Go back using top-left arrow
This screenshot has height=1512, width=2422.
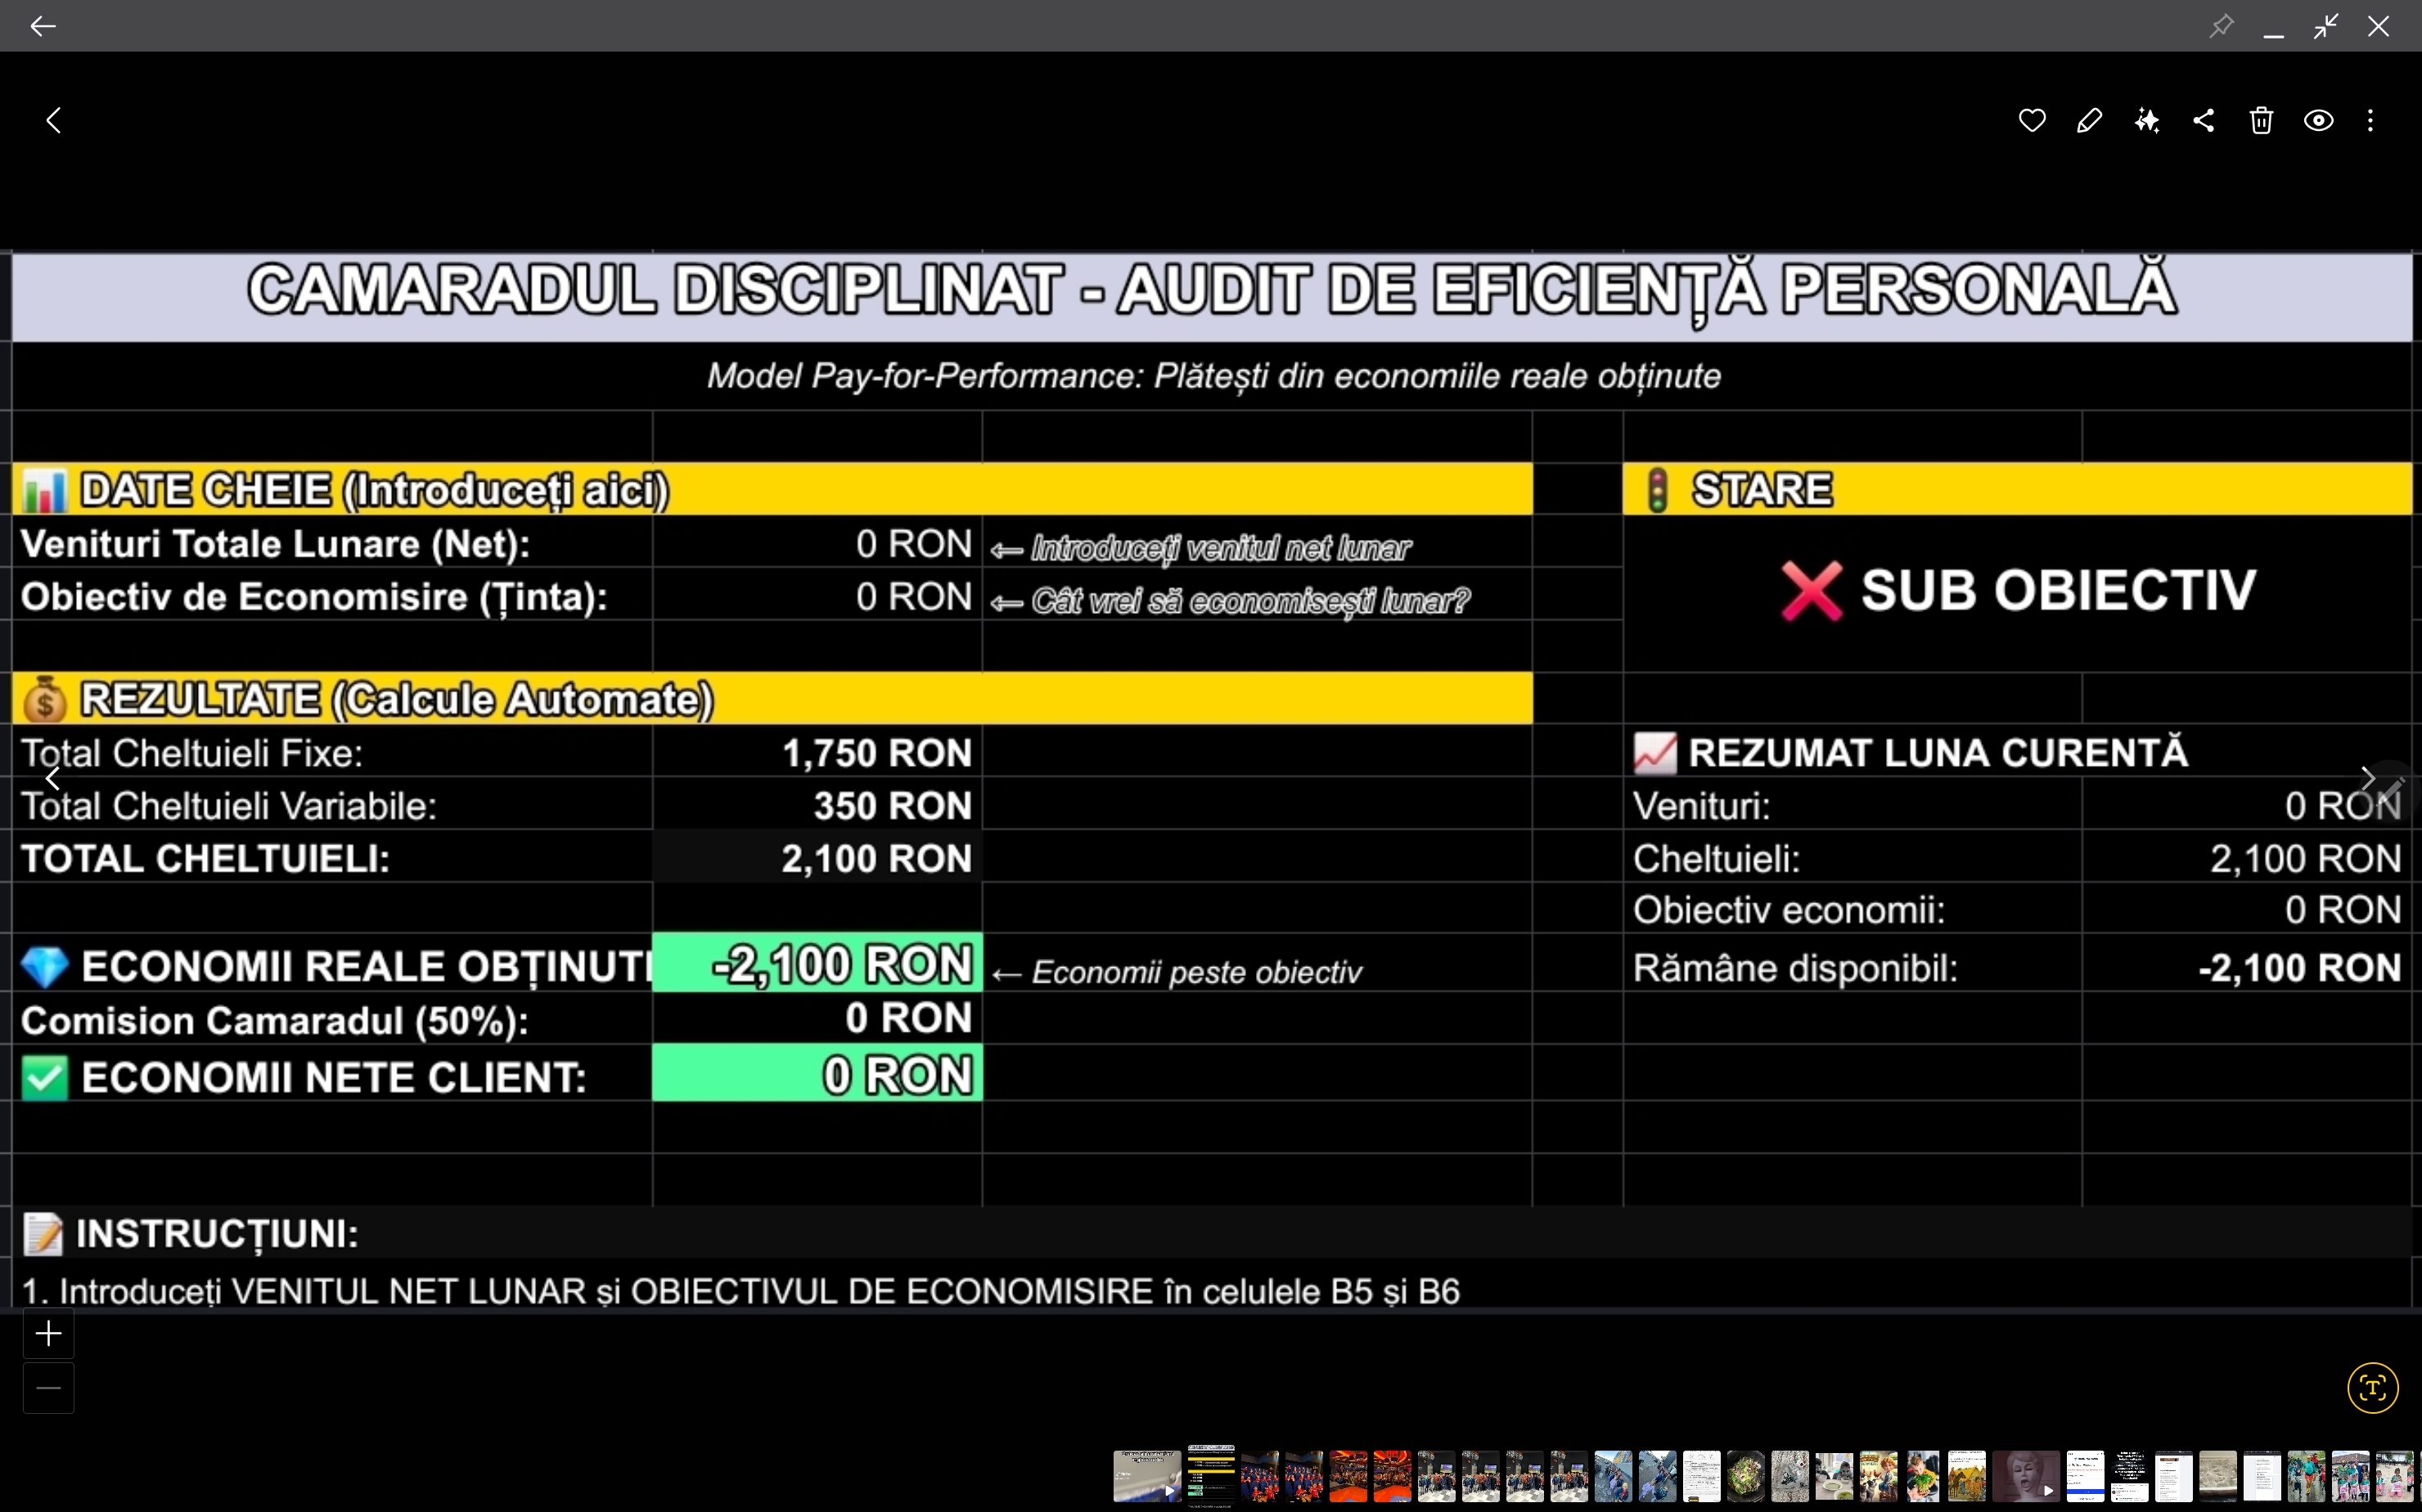click(42, 26)
